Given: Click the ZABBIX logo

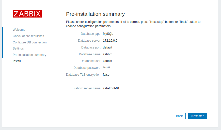Looking at the screenshot, I should pos(27,14).
